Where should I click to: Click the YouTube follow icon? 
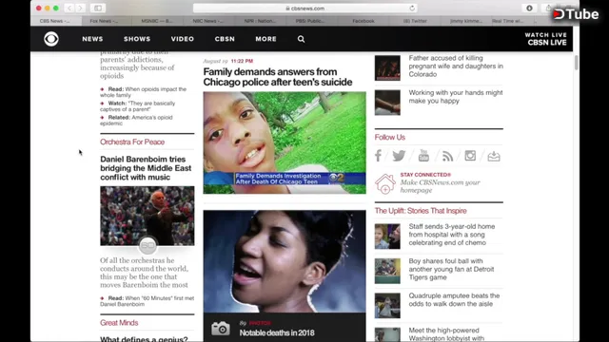[x=423, y=156]
